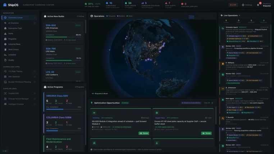The image size is (274, 154).
Task: Expand the Command Center chevron
Action: 35,17
